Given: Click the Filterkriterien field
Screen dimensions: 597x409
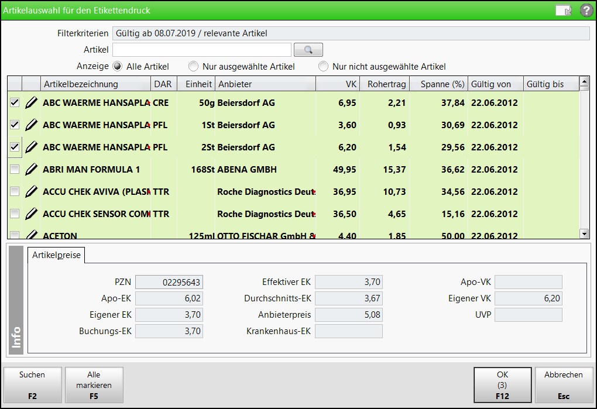Looking at the screenshot, I should [x=351, y=33].
